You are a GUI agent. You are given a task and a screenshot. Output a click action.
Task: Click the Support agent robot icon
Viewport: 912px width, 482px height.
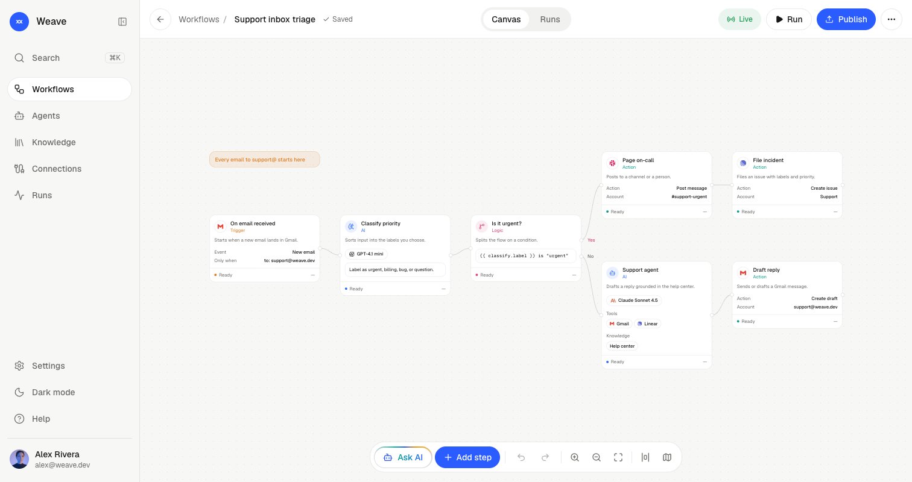pyautogui.click(x=612, y=273)
